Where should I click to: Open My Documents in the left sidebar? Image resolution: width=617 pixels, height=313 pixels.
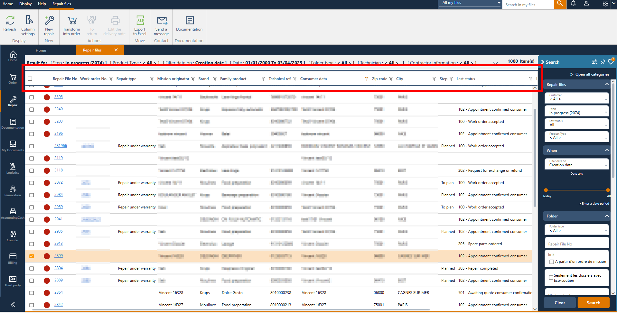(x=13, y=146)
